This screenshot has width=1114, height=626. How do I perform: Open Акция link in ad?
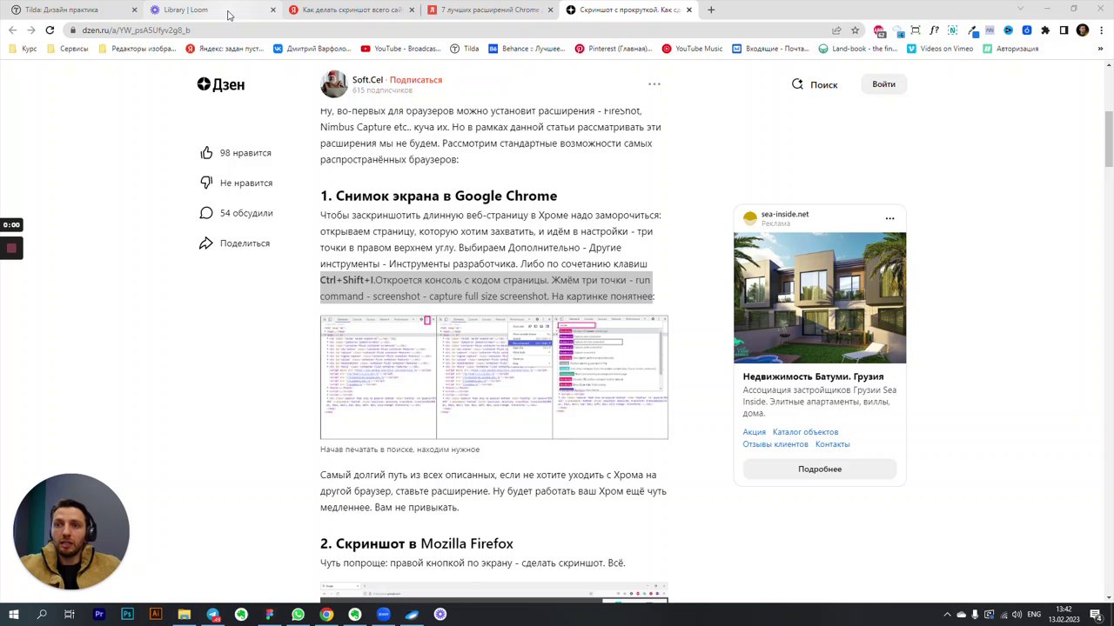[754, 432]
